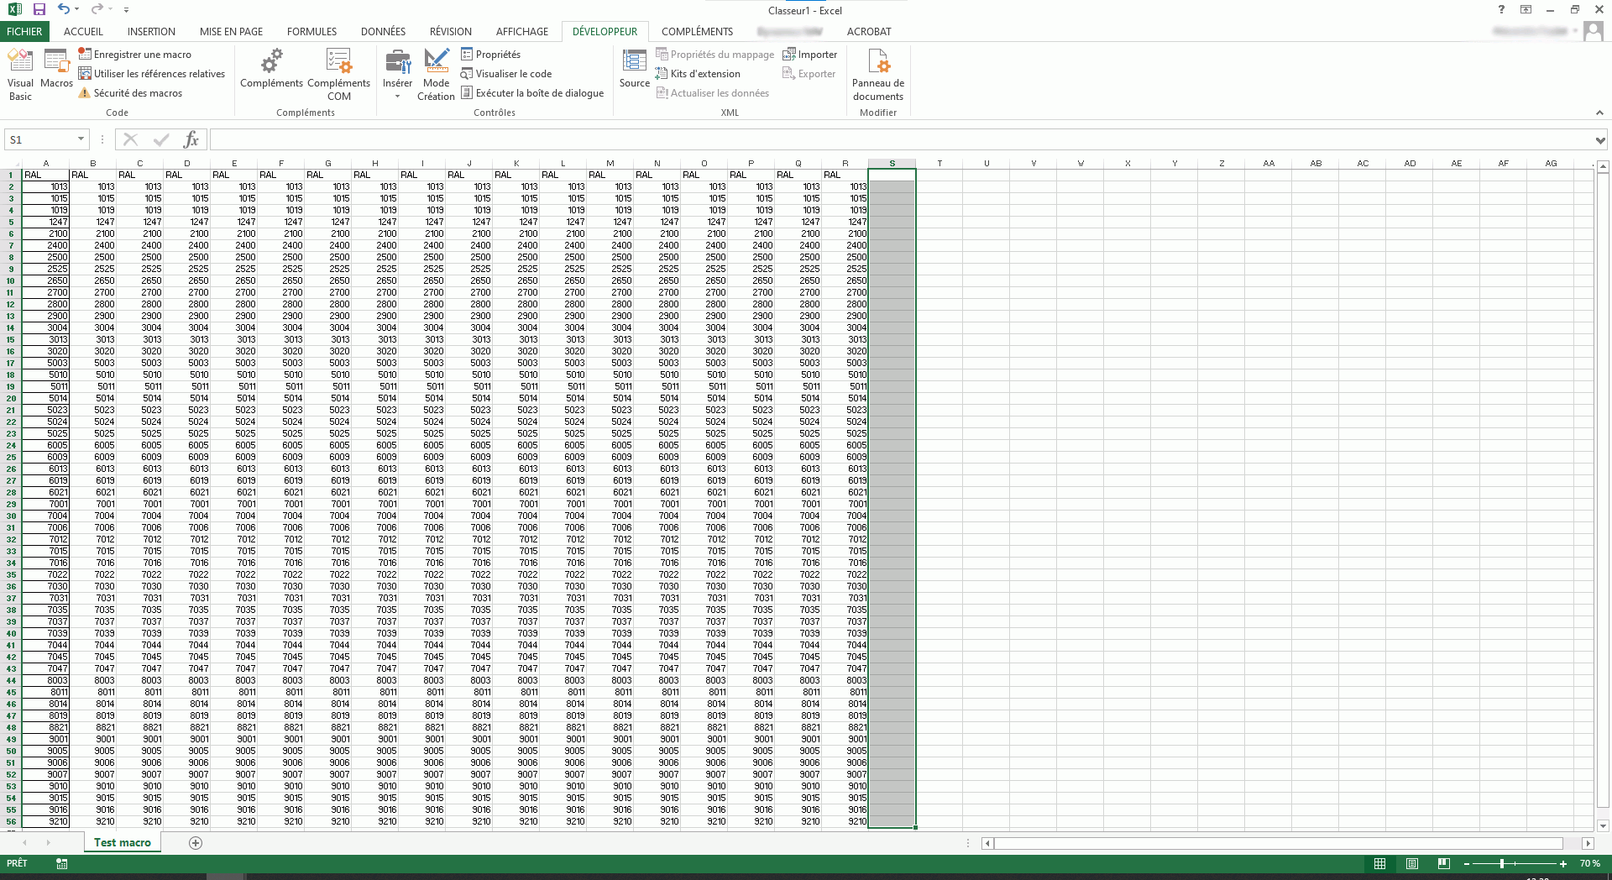The image size is (1612, 880).
Task: Open Panneau de documents
Action: tap(877, 74)
